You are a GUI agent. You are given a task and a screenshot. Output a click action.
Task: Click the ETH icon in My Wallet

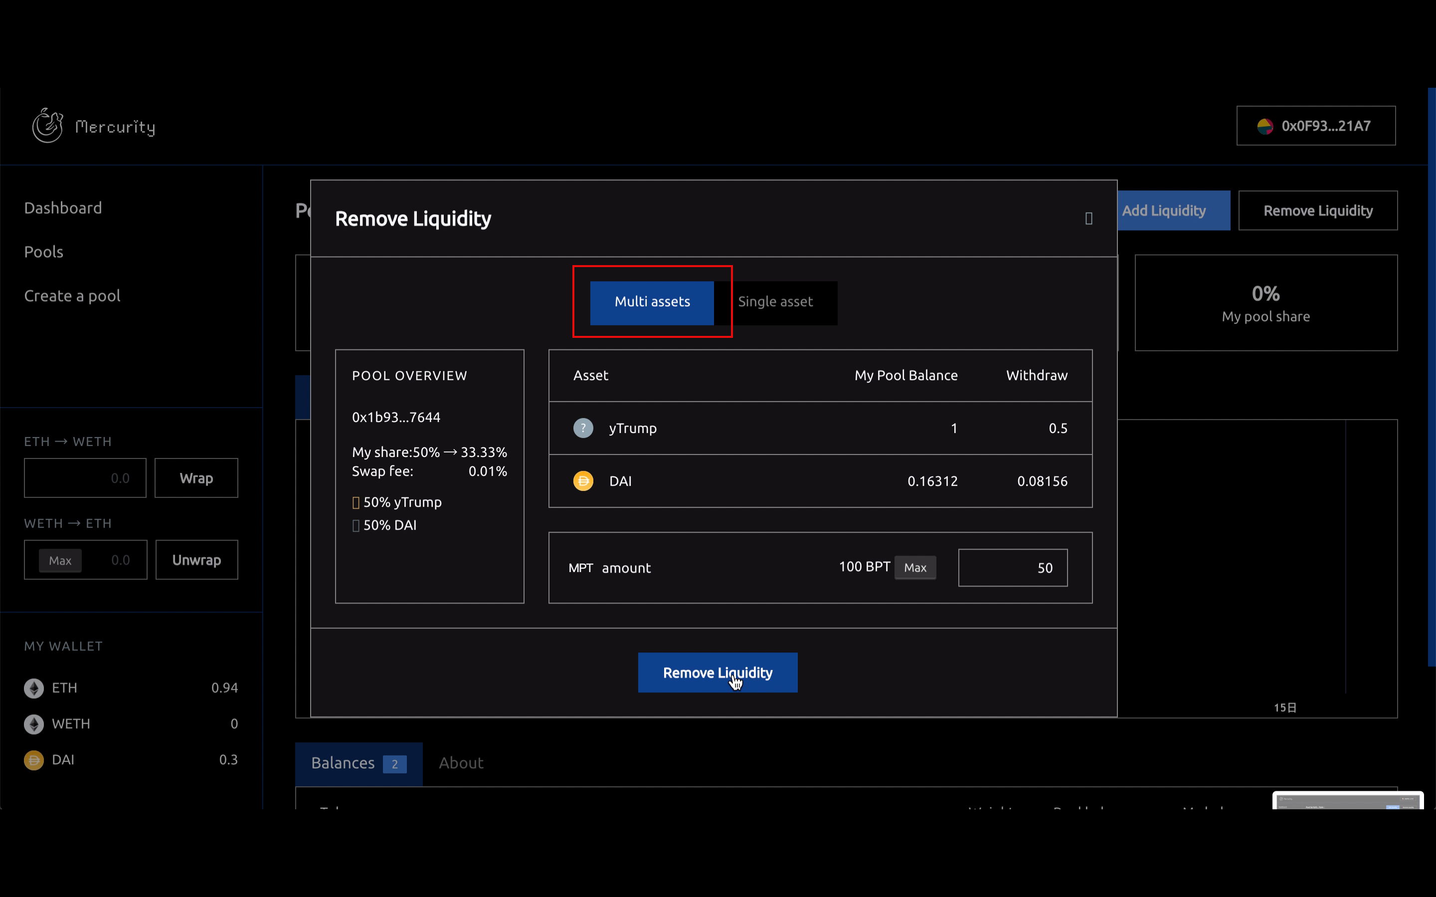pos(34,688)
